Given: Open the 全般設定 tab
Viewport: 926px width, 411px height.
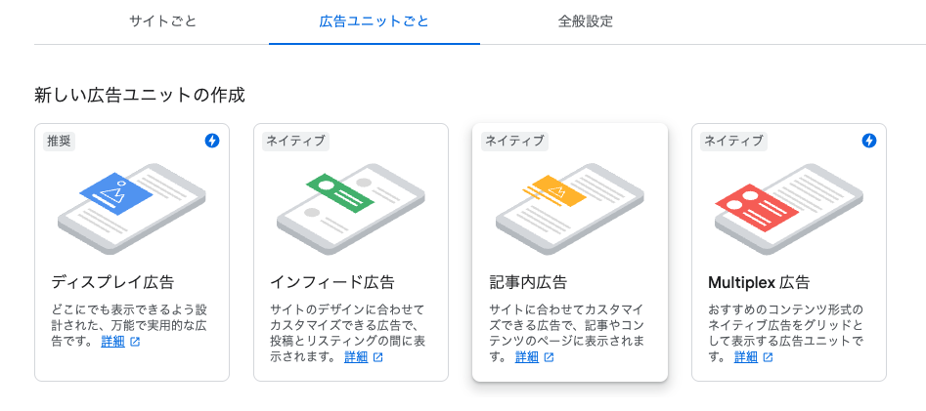Looking at the screenshot, I should [586, 21].
